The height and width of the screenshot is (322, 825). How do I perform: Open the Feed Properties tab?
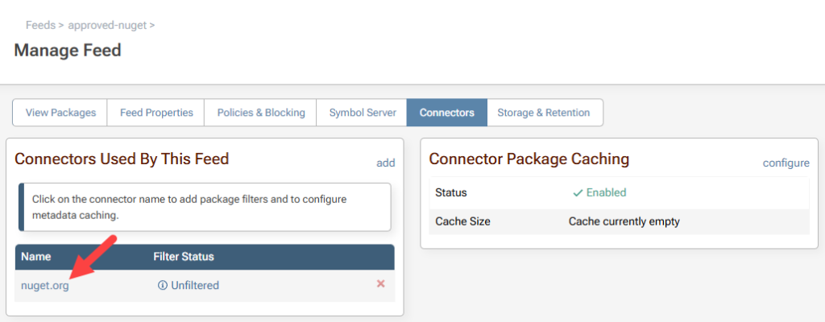coord(156,113)
